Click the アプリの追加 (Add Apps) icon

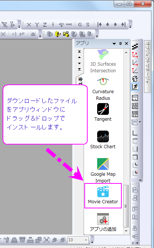tap(103, 222)
